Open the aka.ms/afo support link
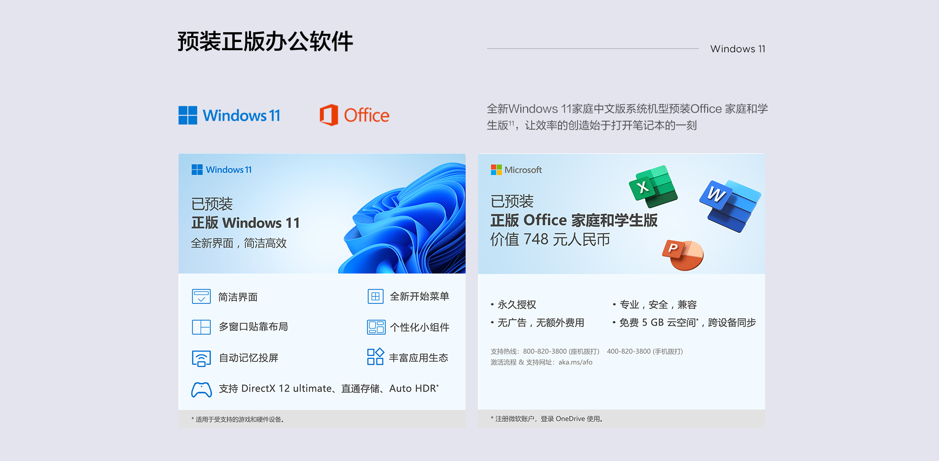This screenshot has width=939, height=461. tap(575, 362)
